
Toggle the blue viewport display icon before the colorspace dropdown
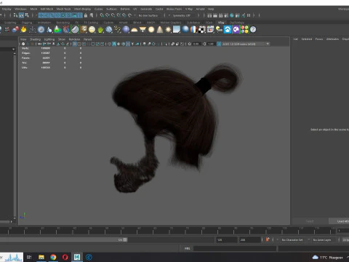click(219, 44)
